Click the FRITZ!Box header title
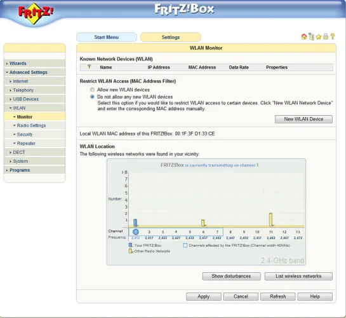The width and height of the screenshot is (346, 318). (x=184, y=10)
